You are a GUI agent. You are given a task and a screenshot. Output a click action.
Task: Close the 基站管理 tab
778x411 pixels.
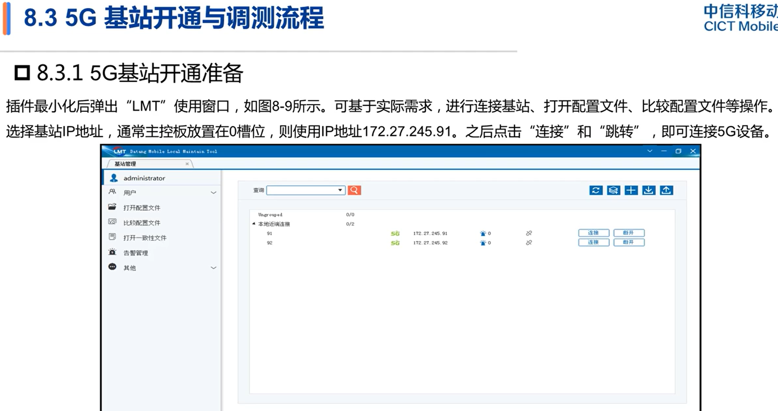187,164
